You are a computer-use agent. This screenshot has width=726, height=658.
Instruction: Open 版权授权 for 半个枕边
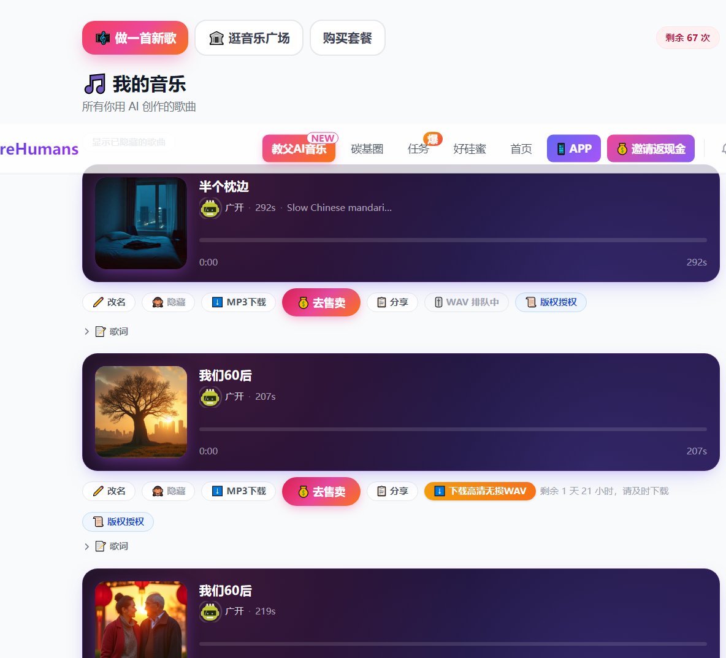(551, 302)
